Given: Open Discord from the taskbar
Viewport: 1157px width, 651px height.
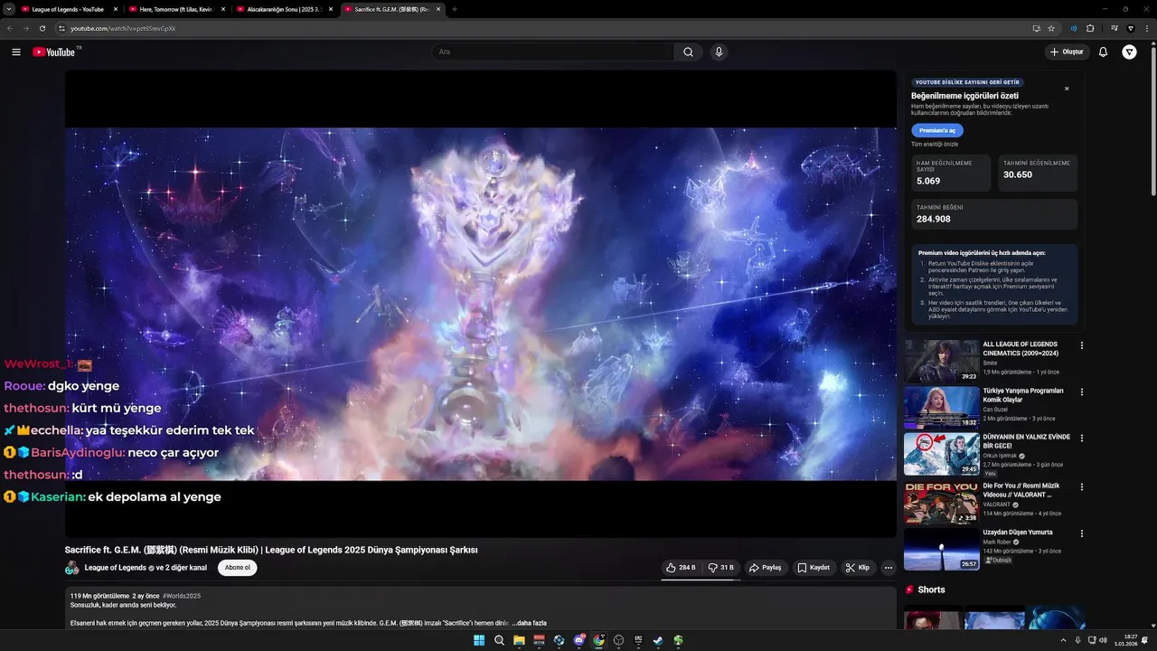Looking at the screenshot, I should 578,640.
